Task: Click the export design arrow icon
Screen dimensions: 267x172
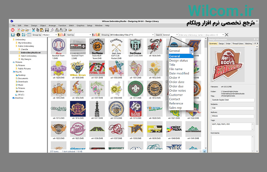Action: [x=65, y=30]
